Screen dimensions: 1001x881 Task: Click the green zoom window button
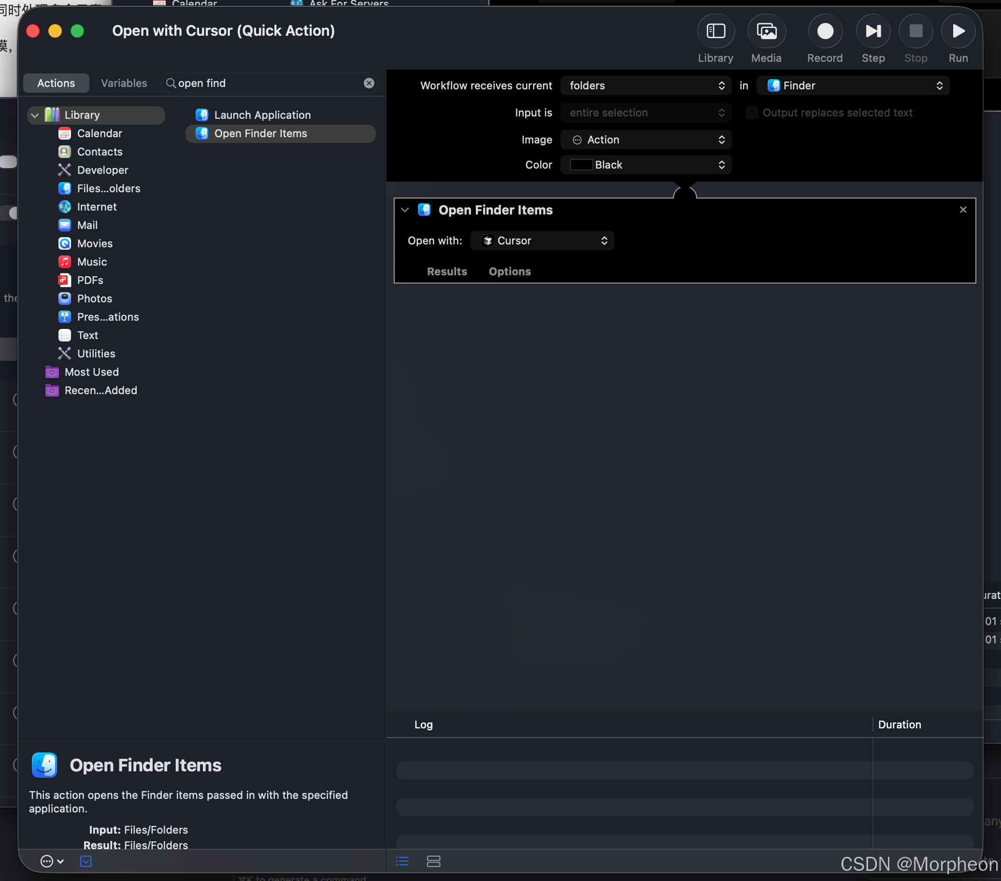click(x=77, y=31)
